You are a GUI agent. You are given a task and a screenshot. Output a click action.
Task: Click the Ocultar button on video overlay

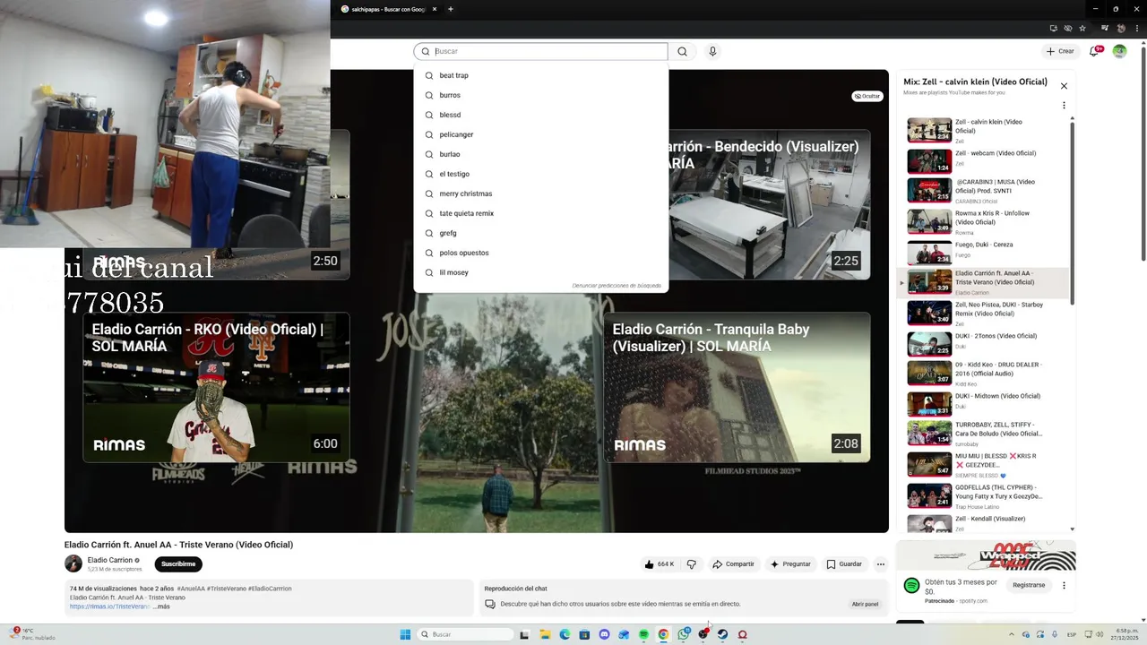pyautogui.click(x=867, y=96)
